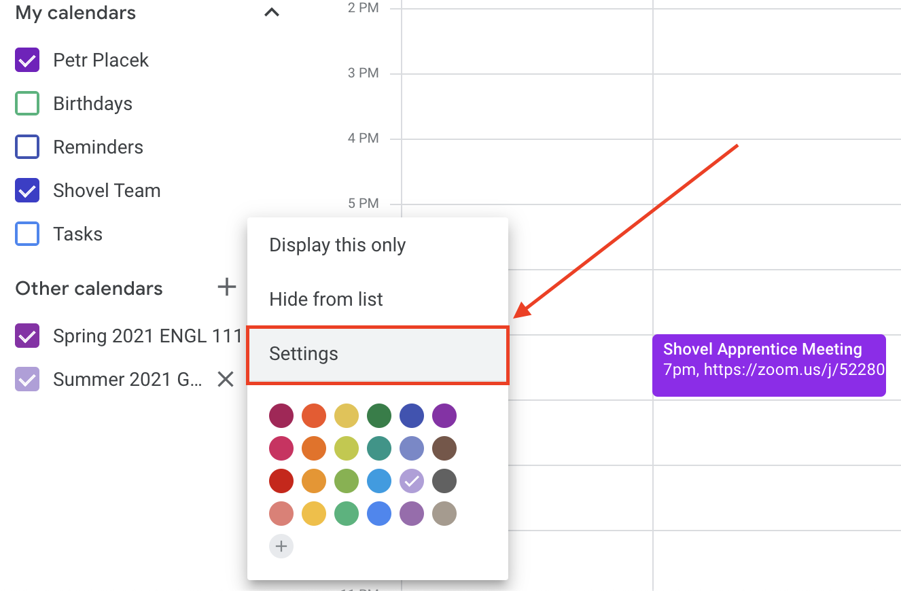This screenshot has width=901, height=591.
Task: Click the Birthdays calendar label
Action: point(93,104)
